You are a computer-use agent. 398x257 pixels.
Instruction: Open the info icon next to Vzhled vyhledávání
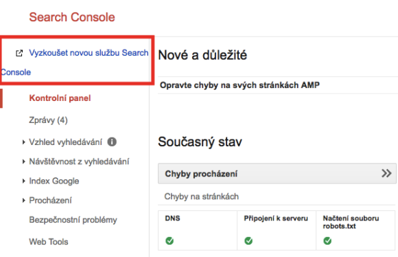click(112, 142)
